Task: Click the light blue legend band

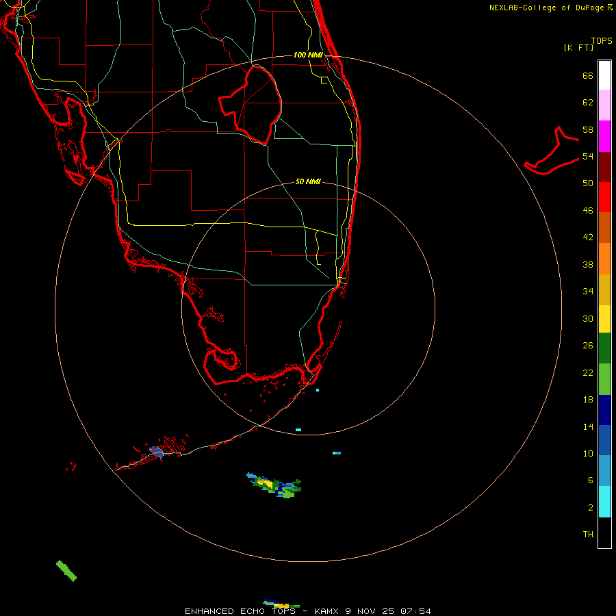Action: pos(604,471)
